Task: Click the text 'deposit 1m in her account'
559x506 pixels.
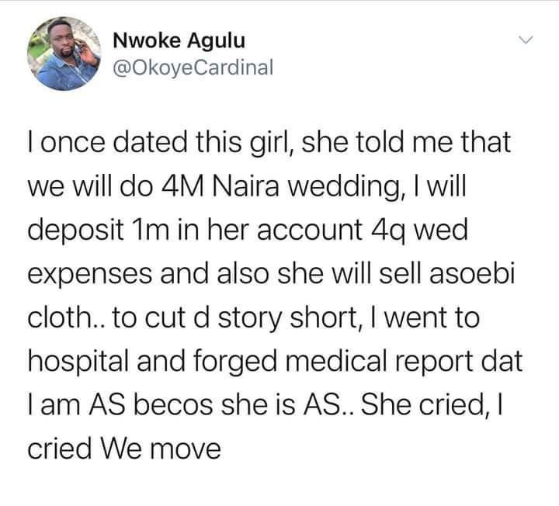Action: pyautogui.click(x=195, y=230)
